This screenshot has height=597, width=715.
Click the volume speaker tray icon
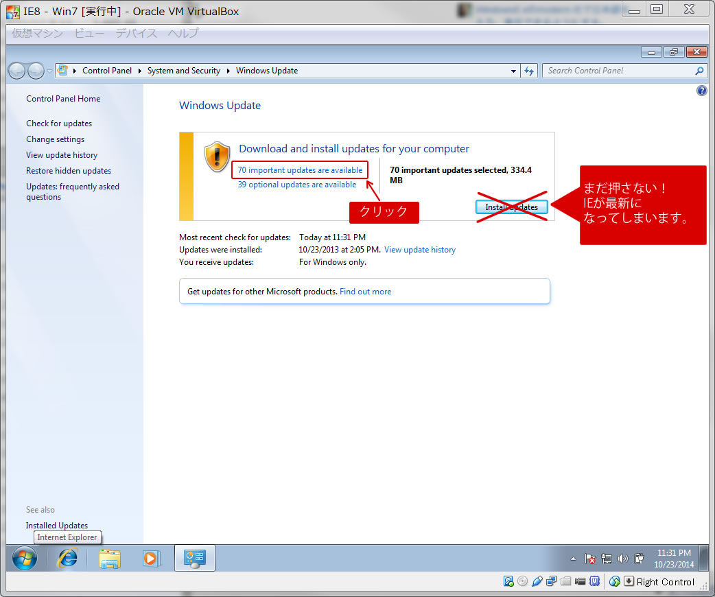[x=622, y=559]
